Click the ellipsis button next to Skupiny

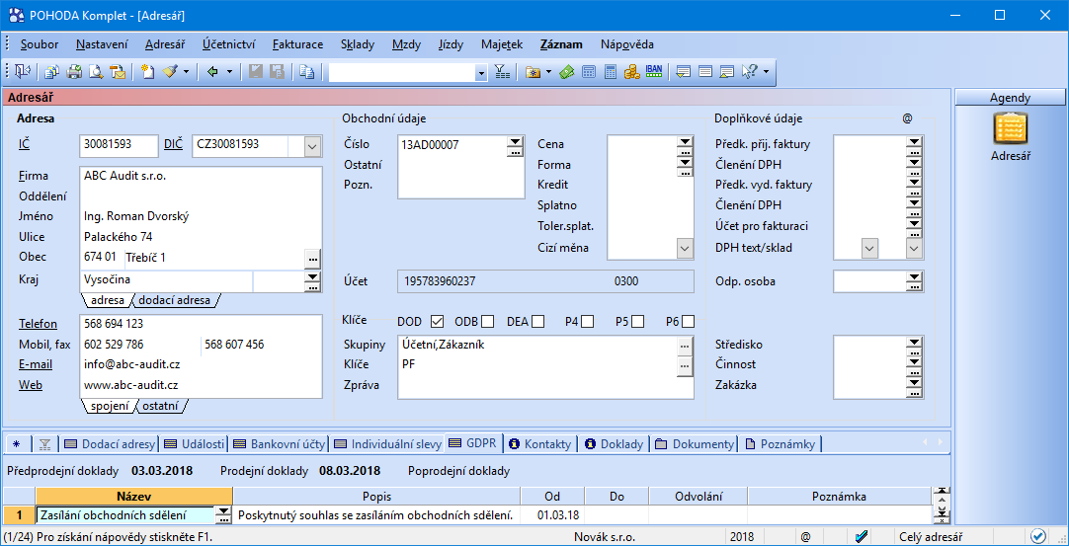685,346
